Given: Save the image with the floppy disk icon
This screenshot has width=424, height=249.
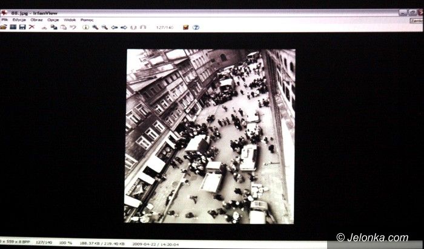Looking at the screenshot, I should pyautogui.click(x=22, y=27).
